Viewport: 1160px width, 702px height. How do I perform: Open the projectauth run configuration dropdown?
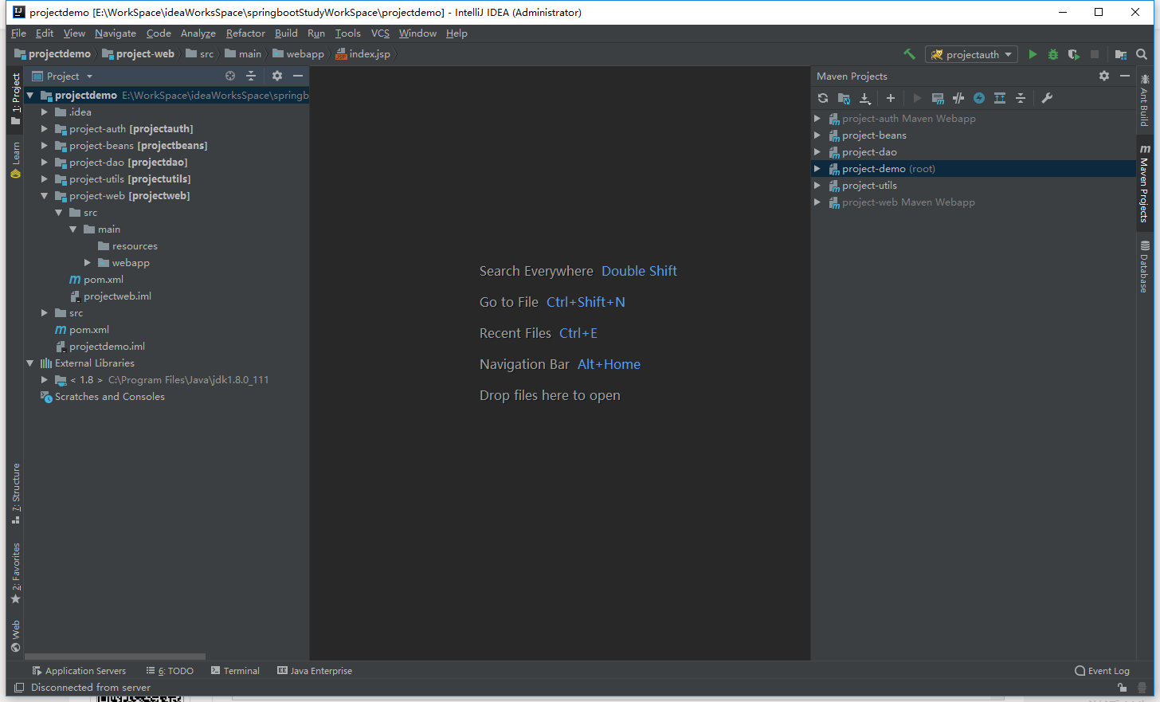tap(971, 54)
